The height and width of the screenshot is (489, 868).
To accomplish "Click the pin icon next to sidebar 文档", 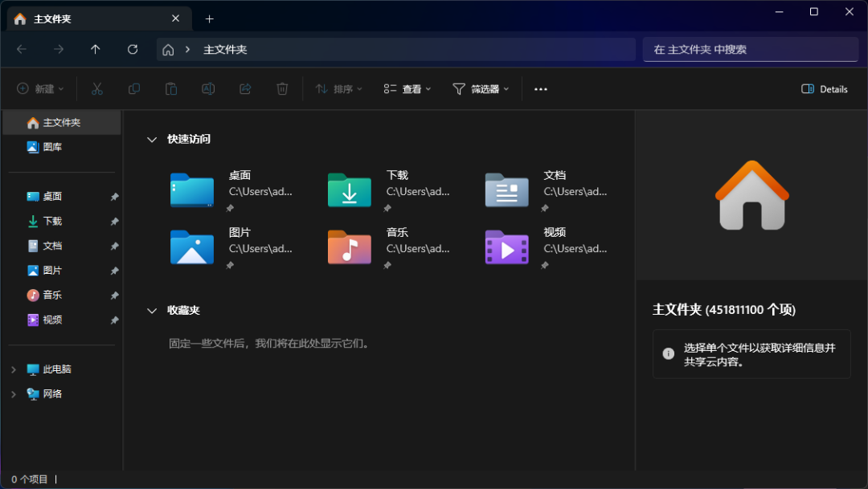I will coord(114,247).
